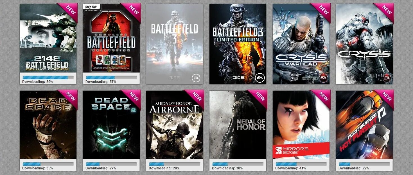Open the Mirror's Edge game cover
The height and width of the screenshot is (175, 413).
(301, 125)
